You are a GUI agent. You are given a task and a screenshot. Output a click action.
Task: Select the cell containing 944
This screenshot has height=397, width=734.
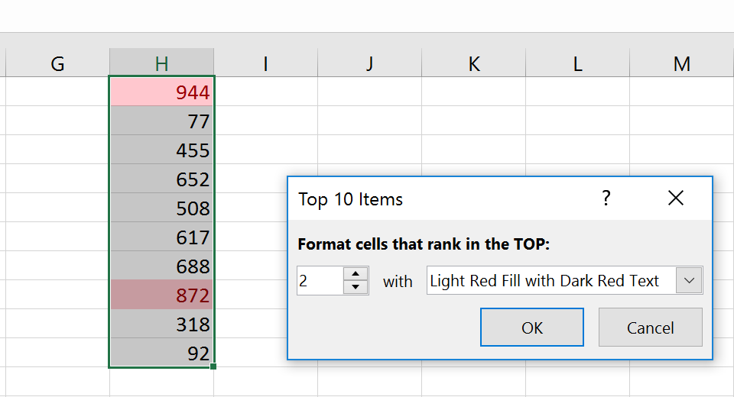pos(161,92)
